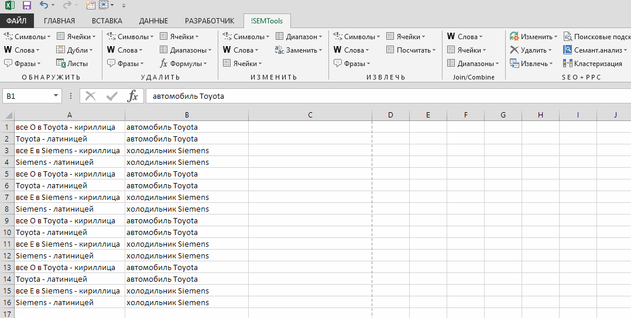Open Удалить in the SEO+PPC group
The height and width of the screenshot is (318, 631).
coord(531,50)
